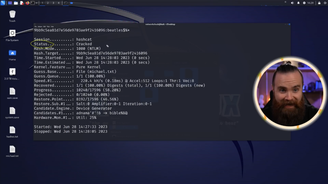Open the terminal View menu
328x184 pixels.
pos(48,27)
